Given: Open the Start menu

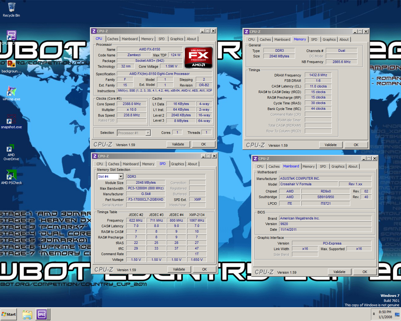Looking at the screenshot, I should (x=9, y=314).
